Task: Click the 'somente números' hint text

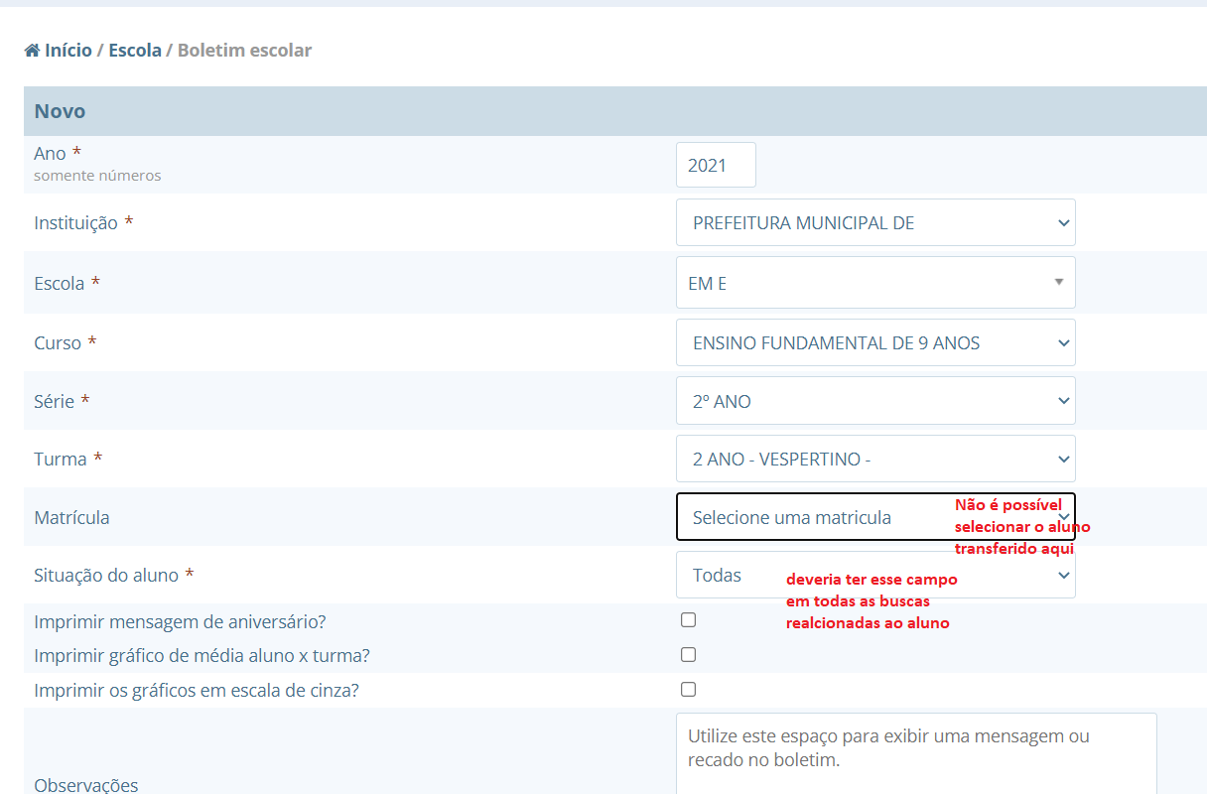Action: [x=97, y=176]
